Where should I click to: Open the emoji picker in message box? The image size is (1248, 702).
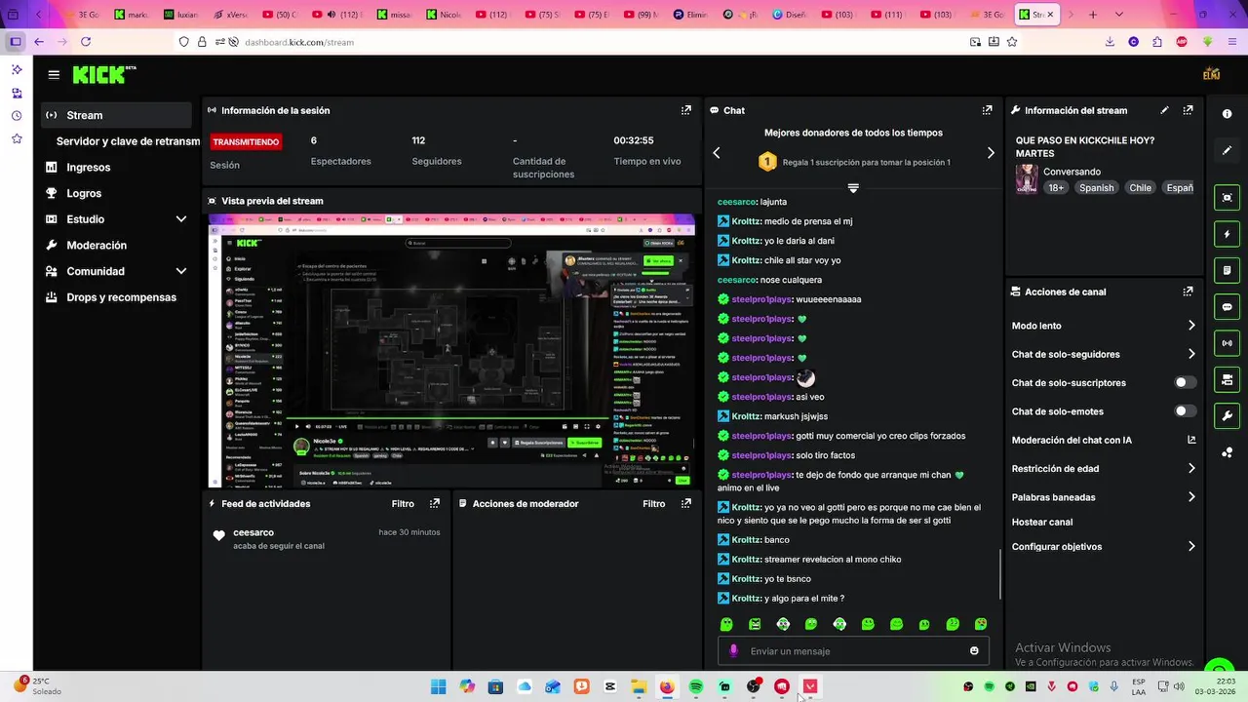[x=974, y=651]
